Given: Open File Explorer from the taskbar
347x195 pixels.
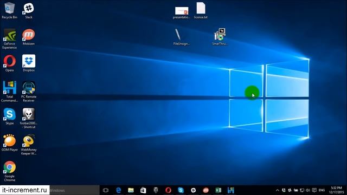Looking at the screenshot, I should (x=131, y=190).
